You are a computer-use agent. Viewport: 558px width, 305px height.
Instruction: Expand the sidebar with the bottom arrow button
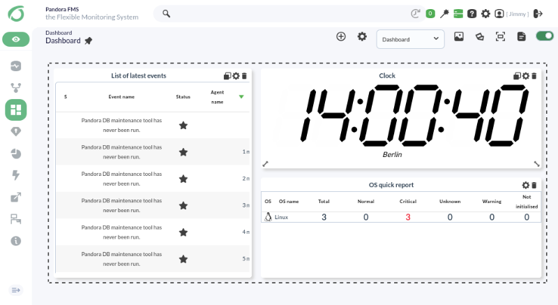pos(15,290)
